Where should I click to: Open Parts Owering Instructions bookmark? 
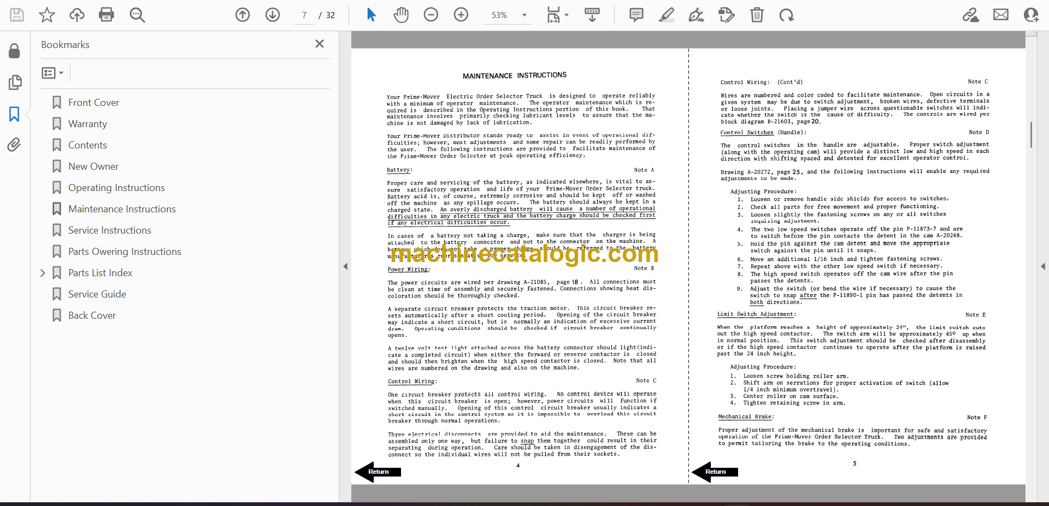[125, 252]
